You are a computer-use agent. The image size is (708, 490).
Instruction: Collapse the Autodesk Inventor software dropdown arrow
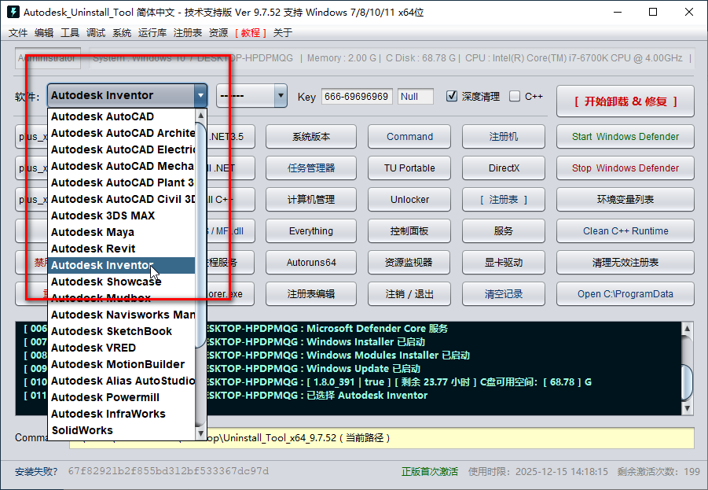pyautogui.click(x=200, y=95)
